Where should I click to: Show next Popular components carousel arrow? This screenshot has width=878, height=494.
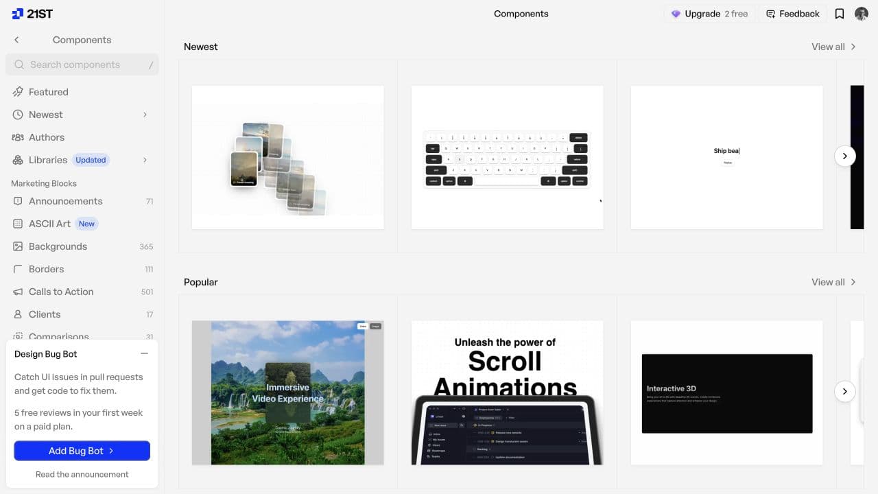(x=845, y=391)
